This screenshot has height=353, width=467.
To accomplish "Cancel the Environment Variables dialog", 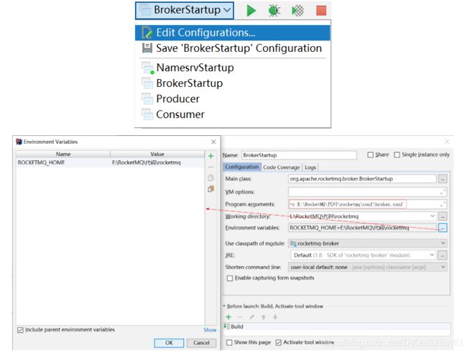I will [201, 343].
